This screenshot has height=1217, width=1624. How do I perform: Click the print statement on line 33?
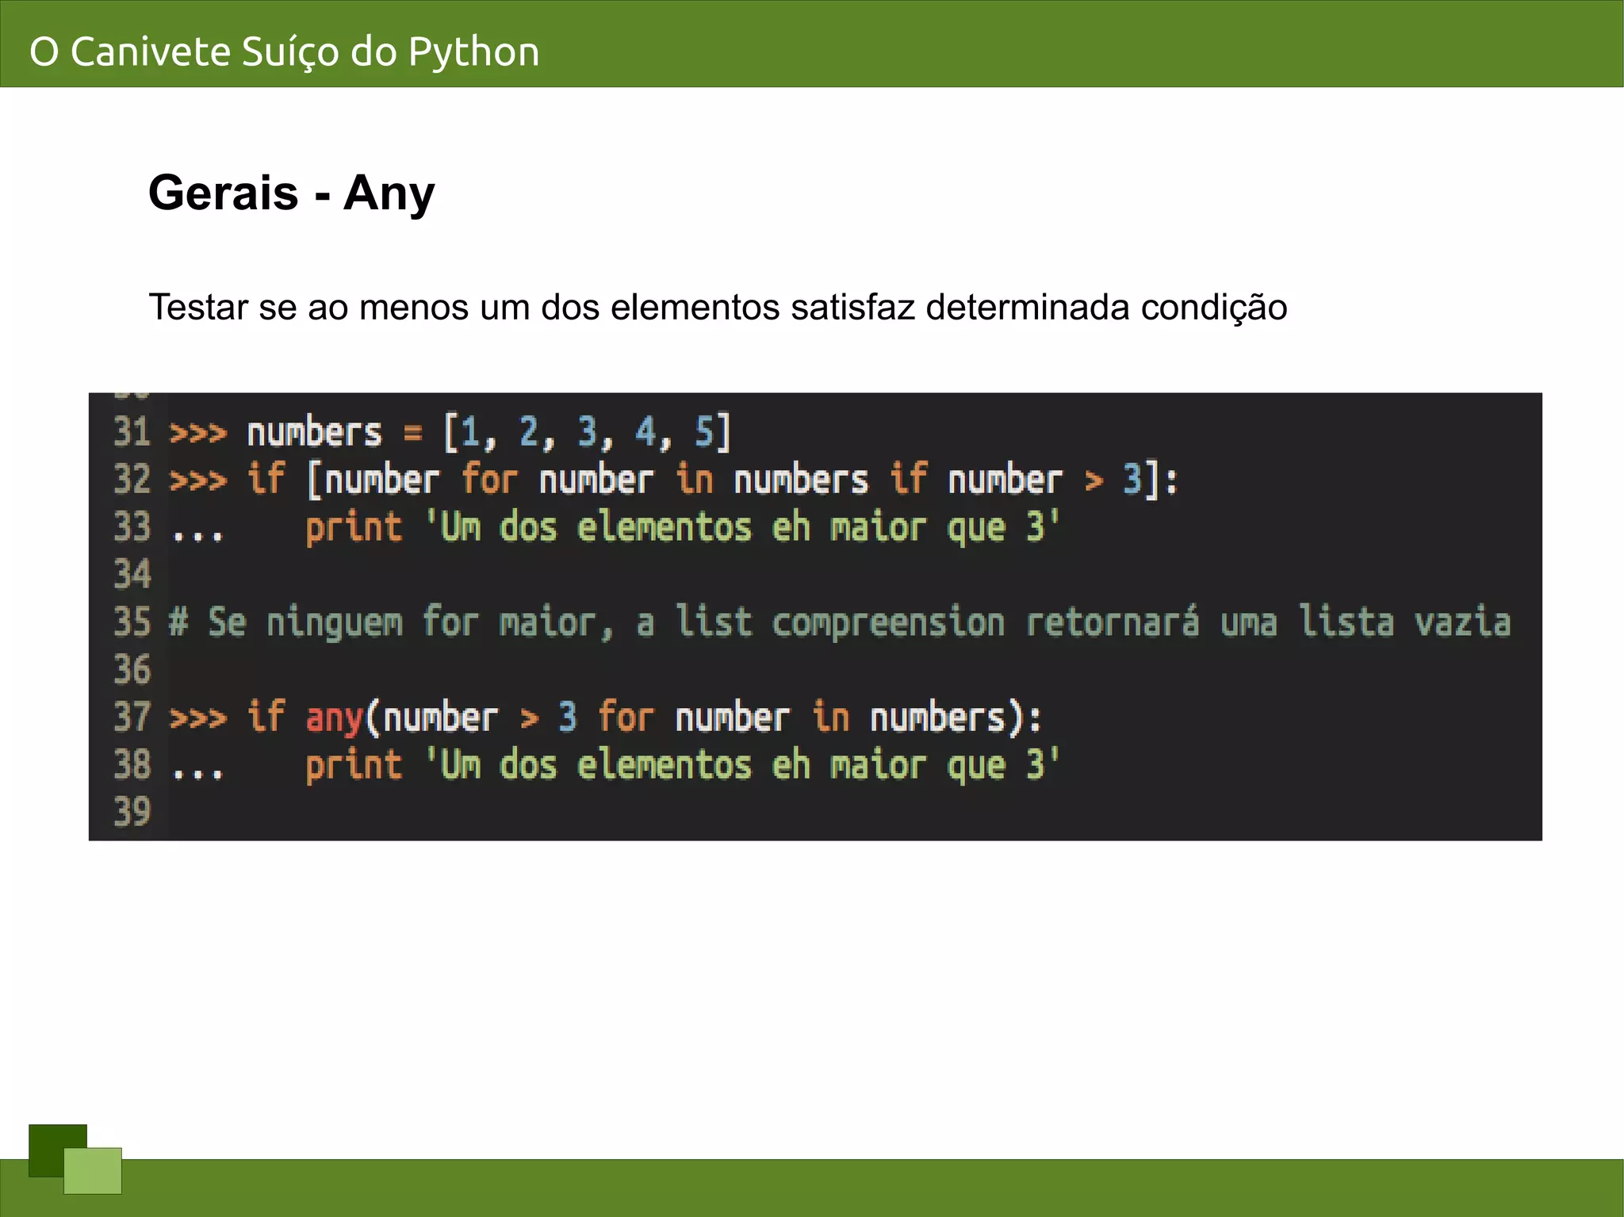[683, 528]
